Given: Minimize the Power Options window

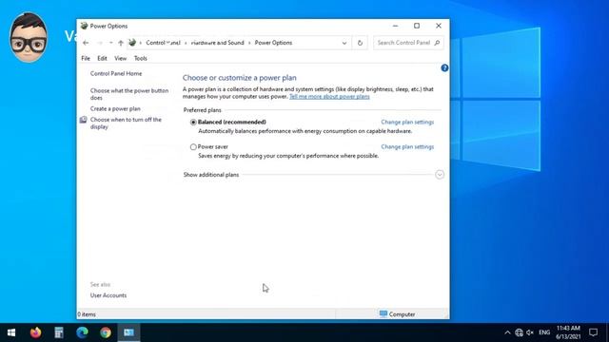Looking at the screenshot, I should click(x=396, y=26).
